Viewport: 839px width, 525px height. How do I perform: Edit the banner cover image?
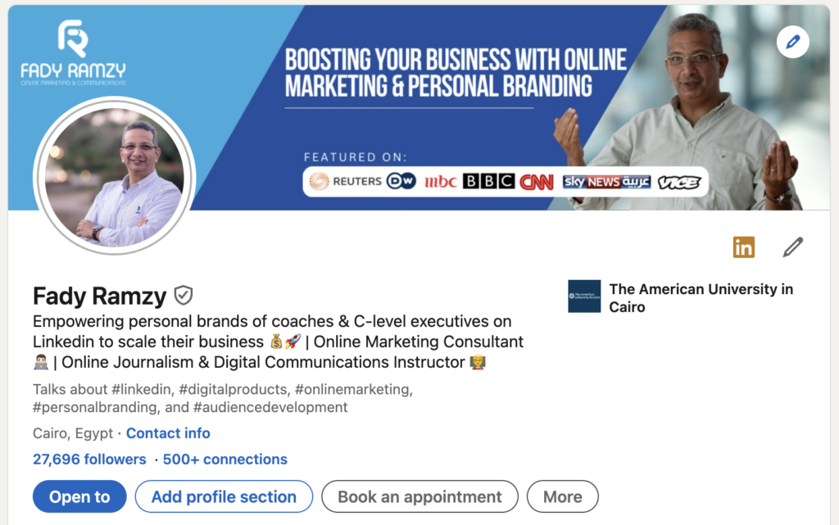[792, 42]
